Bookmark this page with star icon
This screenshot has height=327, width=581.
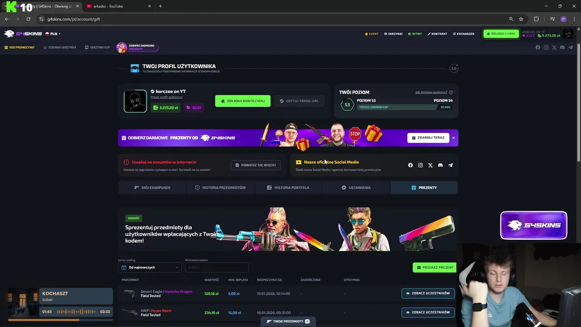click(x=521, y=19)
